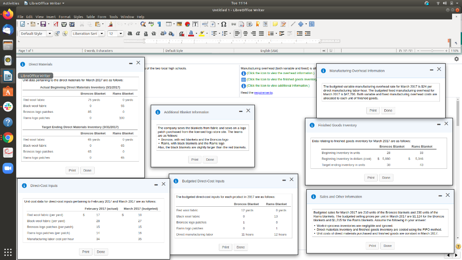Toggle Formatting Marks pilcrow

pyautogui.click(x=159, y=24)
